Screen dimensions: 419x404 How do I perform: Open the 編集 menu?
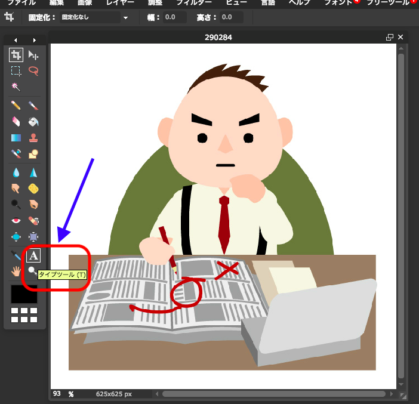(x=56, y=2)
